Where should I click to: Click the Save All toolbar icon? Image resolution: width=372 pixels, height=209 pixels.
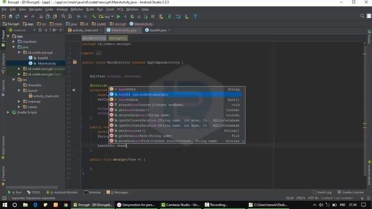pyautogui.click(x=10, y=17)
